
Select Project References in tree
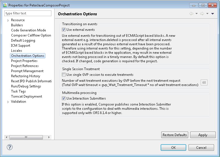[25, 66]
